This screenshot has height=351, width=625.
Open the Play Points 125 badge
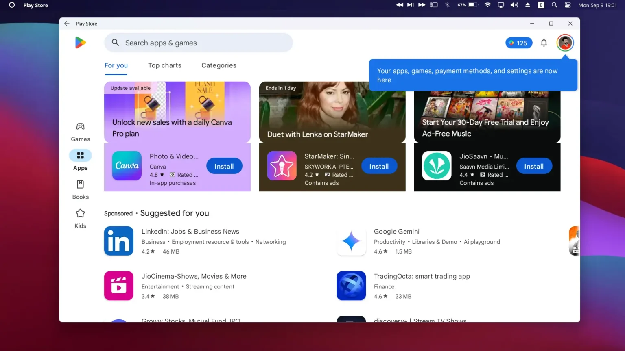(x=519, y=43)
